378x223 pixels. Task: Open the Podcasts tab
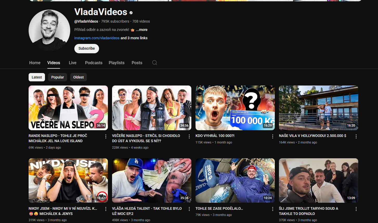[x=94, y=63]
